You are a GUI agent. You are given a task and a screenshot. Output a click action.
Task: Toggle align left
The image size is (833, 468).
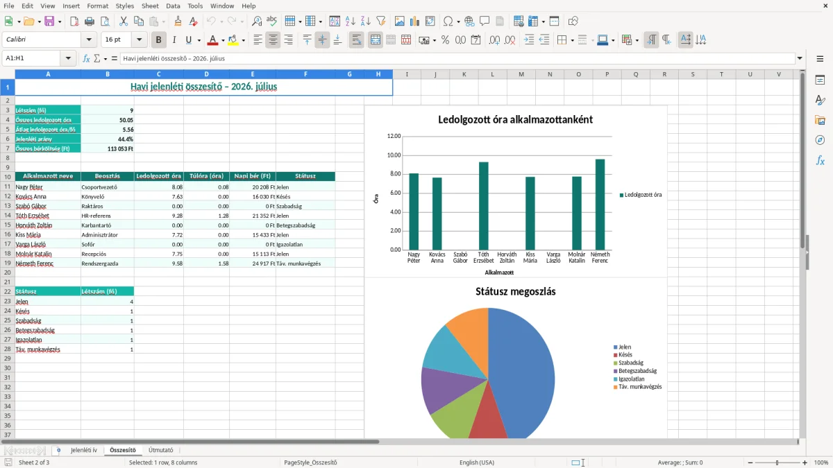click(x=258, y=40)
